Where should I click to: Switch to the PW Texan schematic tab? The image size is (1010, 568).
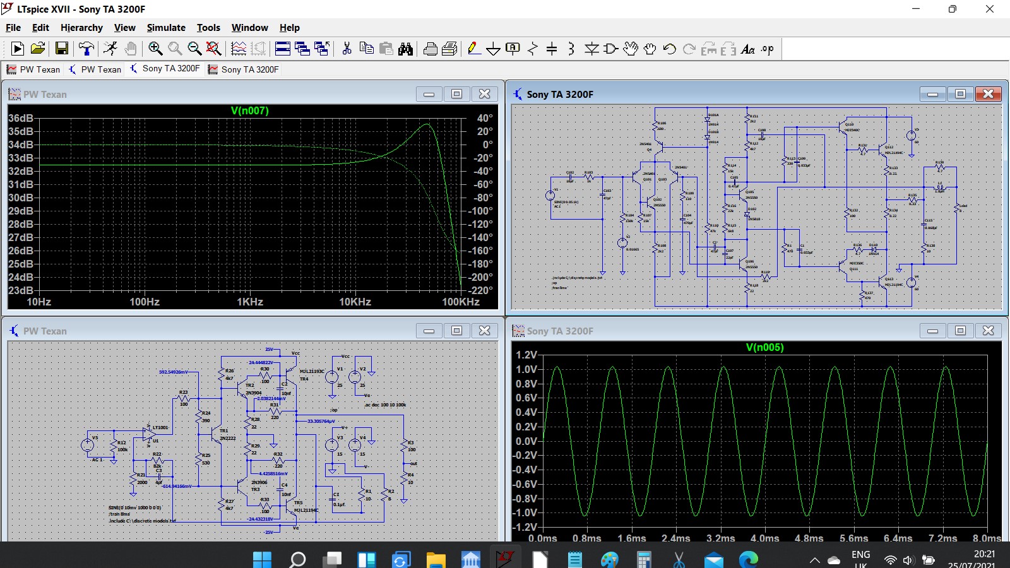click(x=95, y=69)
